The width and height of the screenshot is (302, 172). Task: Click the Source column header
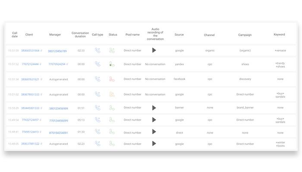click(179, 34)
